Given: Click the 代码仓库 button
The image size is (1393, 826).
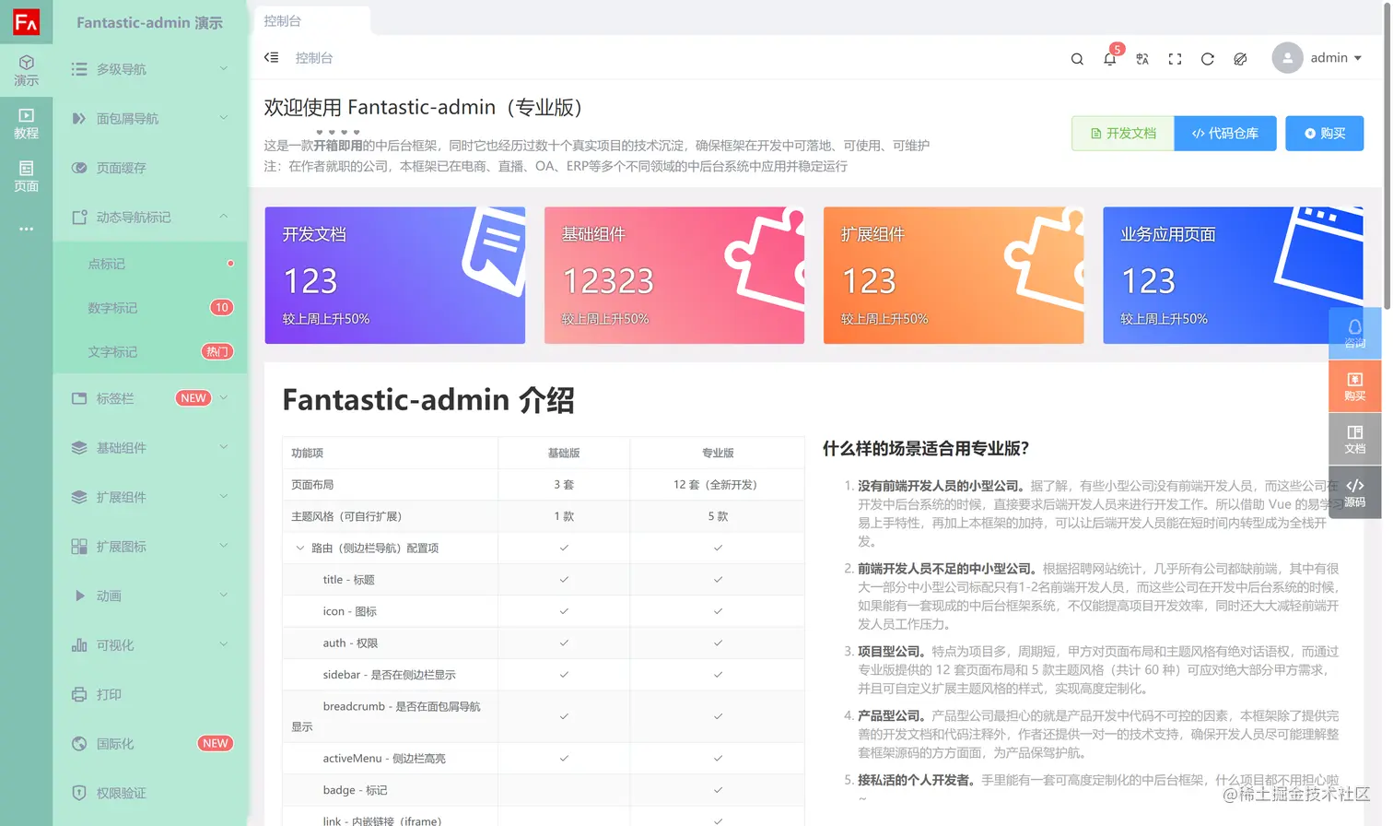Looking at the screenshot, I should coord(1225,134).
